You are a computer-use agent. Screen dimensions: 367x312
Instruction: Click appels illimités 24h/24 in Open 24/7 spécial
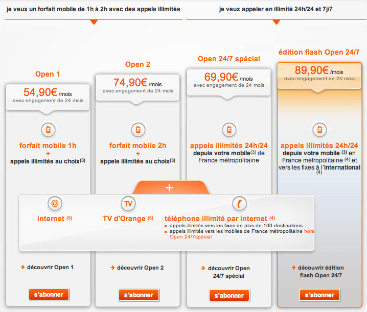[228, 146]
